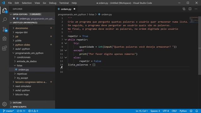The width and height of the screenshot is (201, 113).
Task: Click the code minimap preview
Action: (193, 19)
